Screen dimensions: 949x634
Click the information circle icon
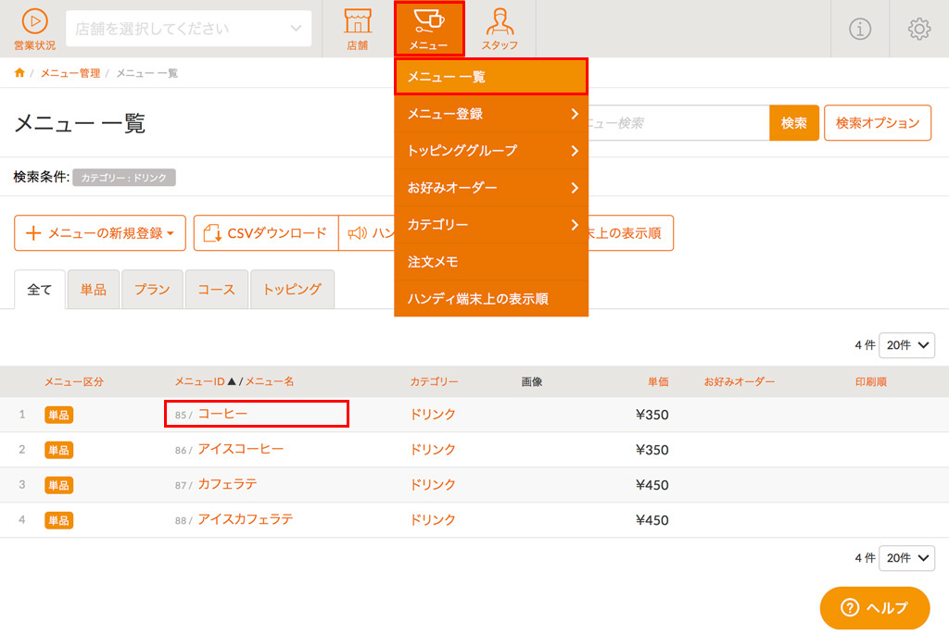(860, 29)
